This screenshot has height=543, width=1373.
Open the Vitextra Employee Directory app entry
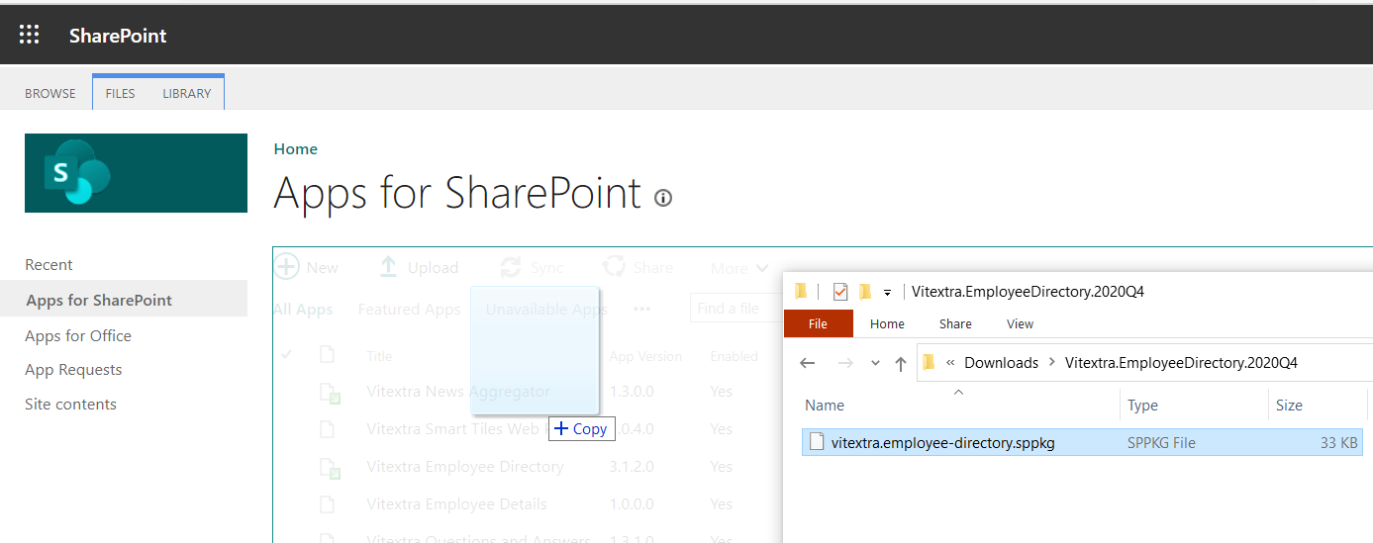pyautogui.click(x=464, y=467)
